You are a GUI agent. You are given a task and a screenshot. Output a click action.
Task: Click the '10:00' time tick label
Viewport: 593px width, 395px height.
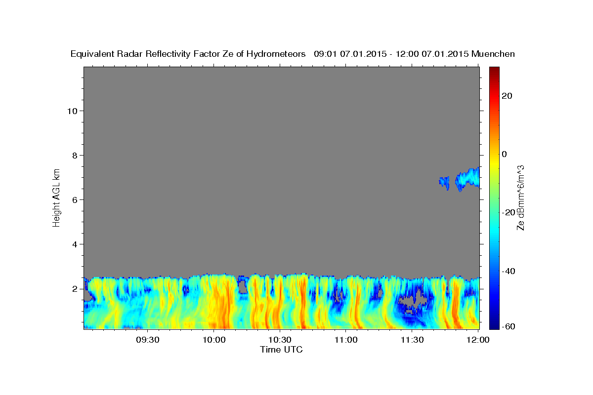click(x=214, y=340)
